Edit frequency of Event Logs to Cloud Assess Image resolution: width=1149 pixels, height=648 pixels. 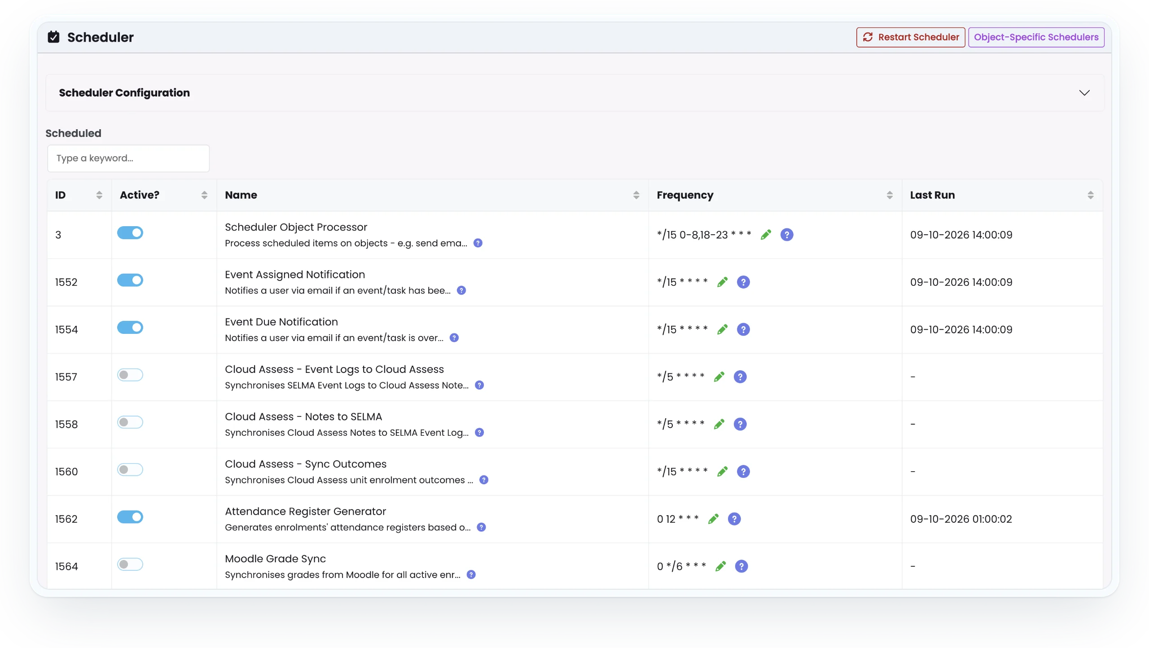click(719, 377)
